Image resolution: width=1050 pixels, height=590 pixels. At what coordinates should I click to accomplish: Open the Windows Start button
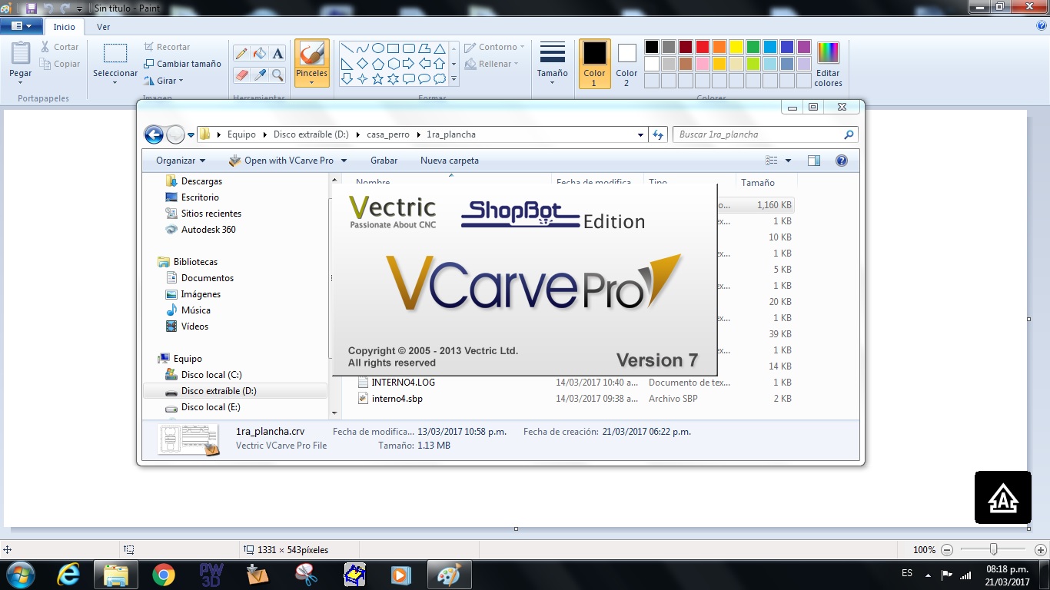[20, 574]
